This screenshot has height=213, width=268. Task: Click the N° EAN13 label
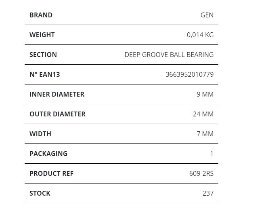(x=45, y=74)
